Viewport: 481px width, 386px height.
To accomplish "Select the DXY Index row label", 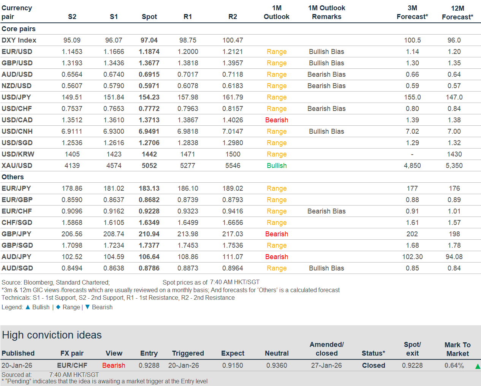I will (19, 40).
